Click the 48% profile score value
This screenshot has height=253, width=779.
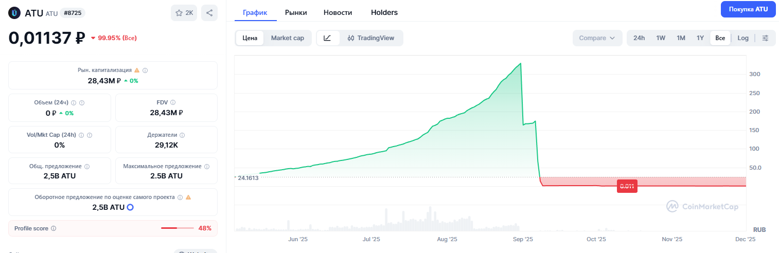point(205,228)
